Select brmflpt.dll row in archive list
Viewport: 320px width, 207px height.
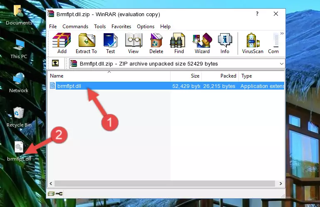tap(166, 86)
